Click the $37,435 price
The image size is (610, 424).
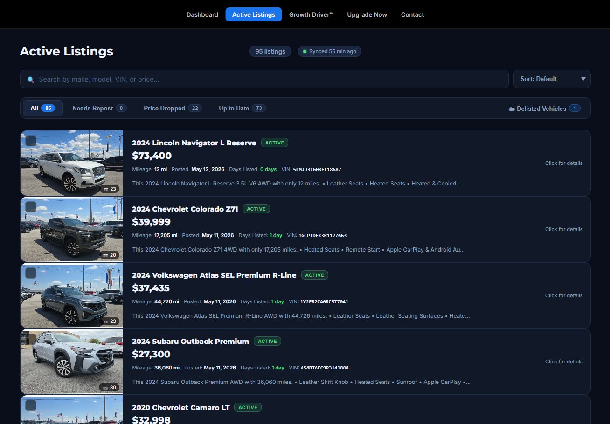(x=151, y=288)
